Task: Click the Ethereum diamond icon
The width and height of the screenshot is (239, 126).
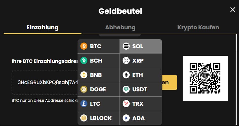Action: tap(126, 75)
